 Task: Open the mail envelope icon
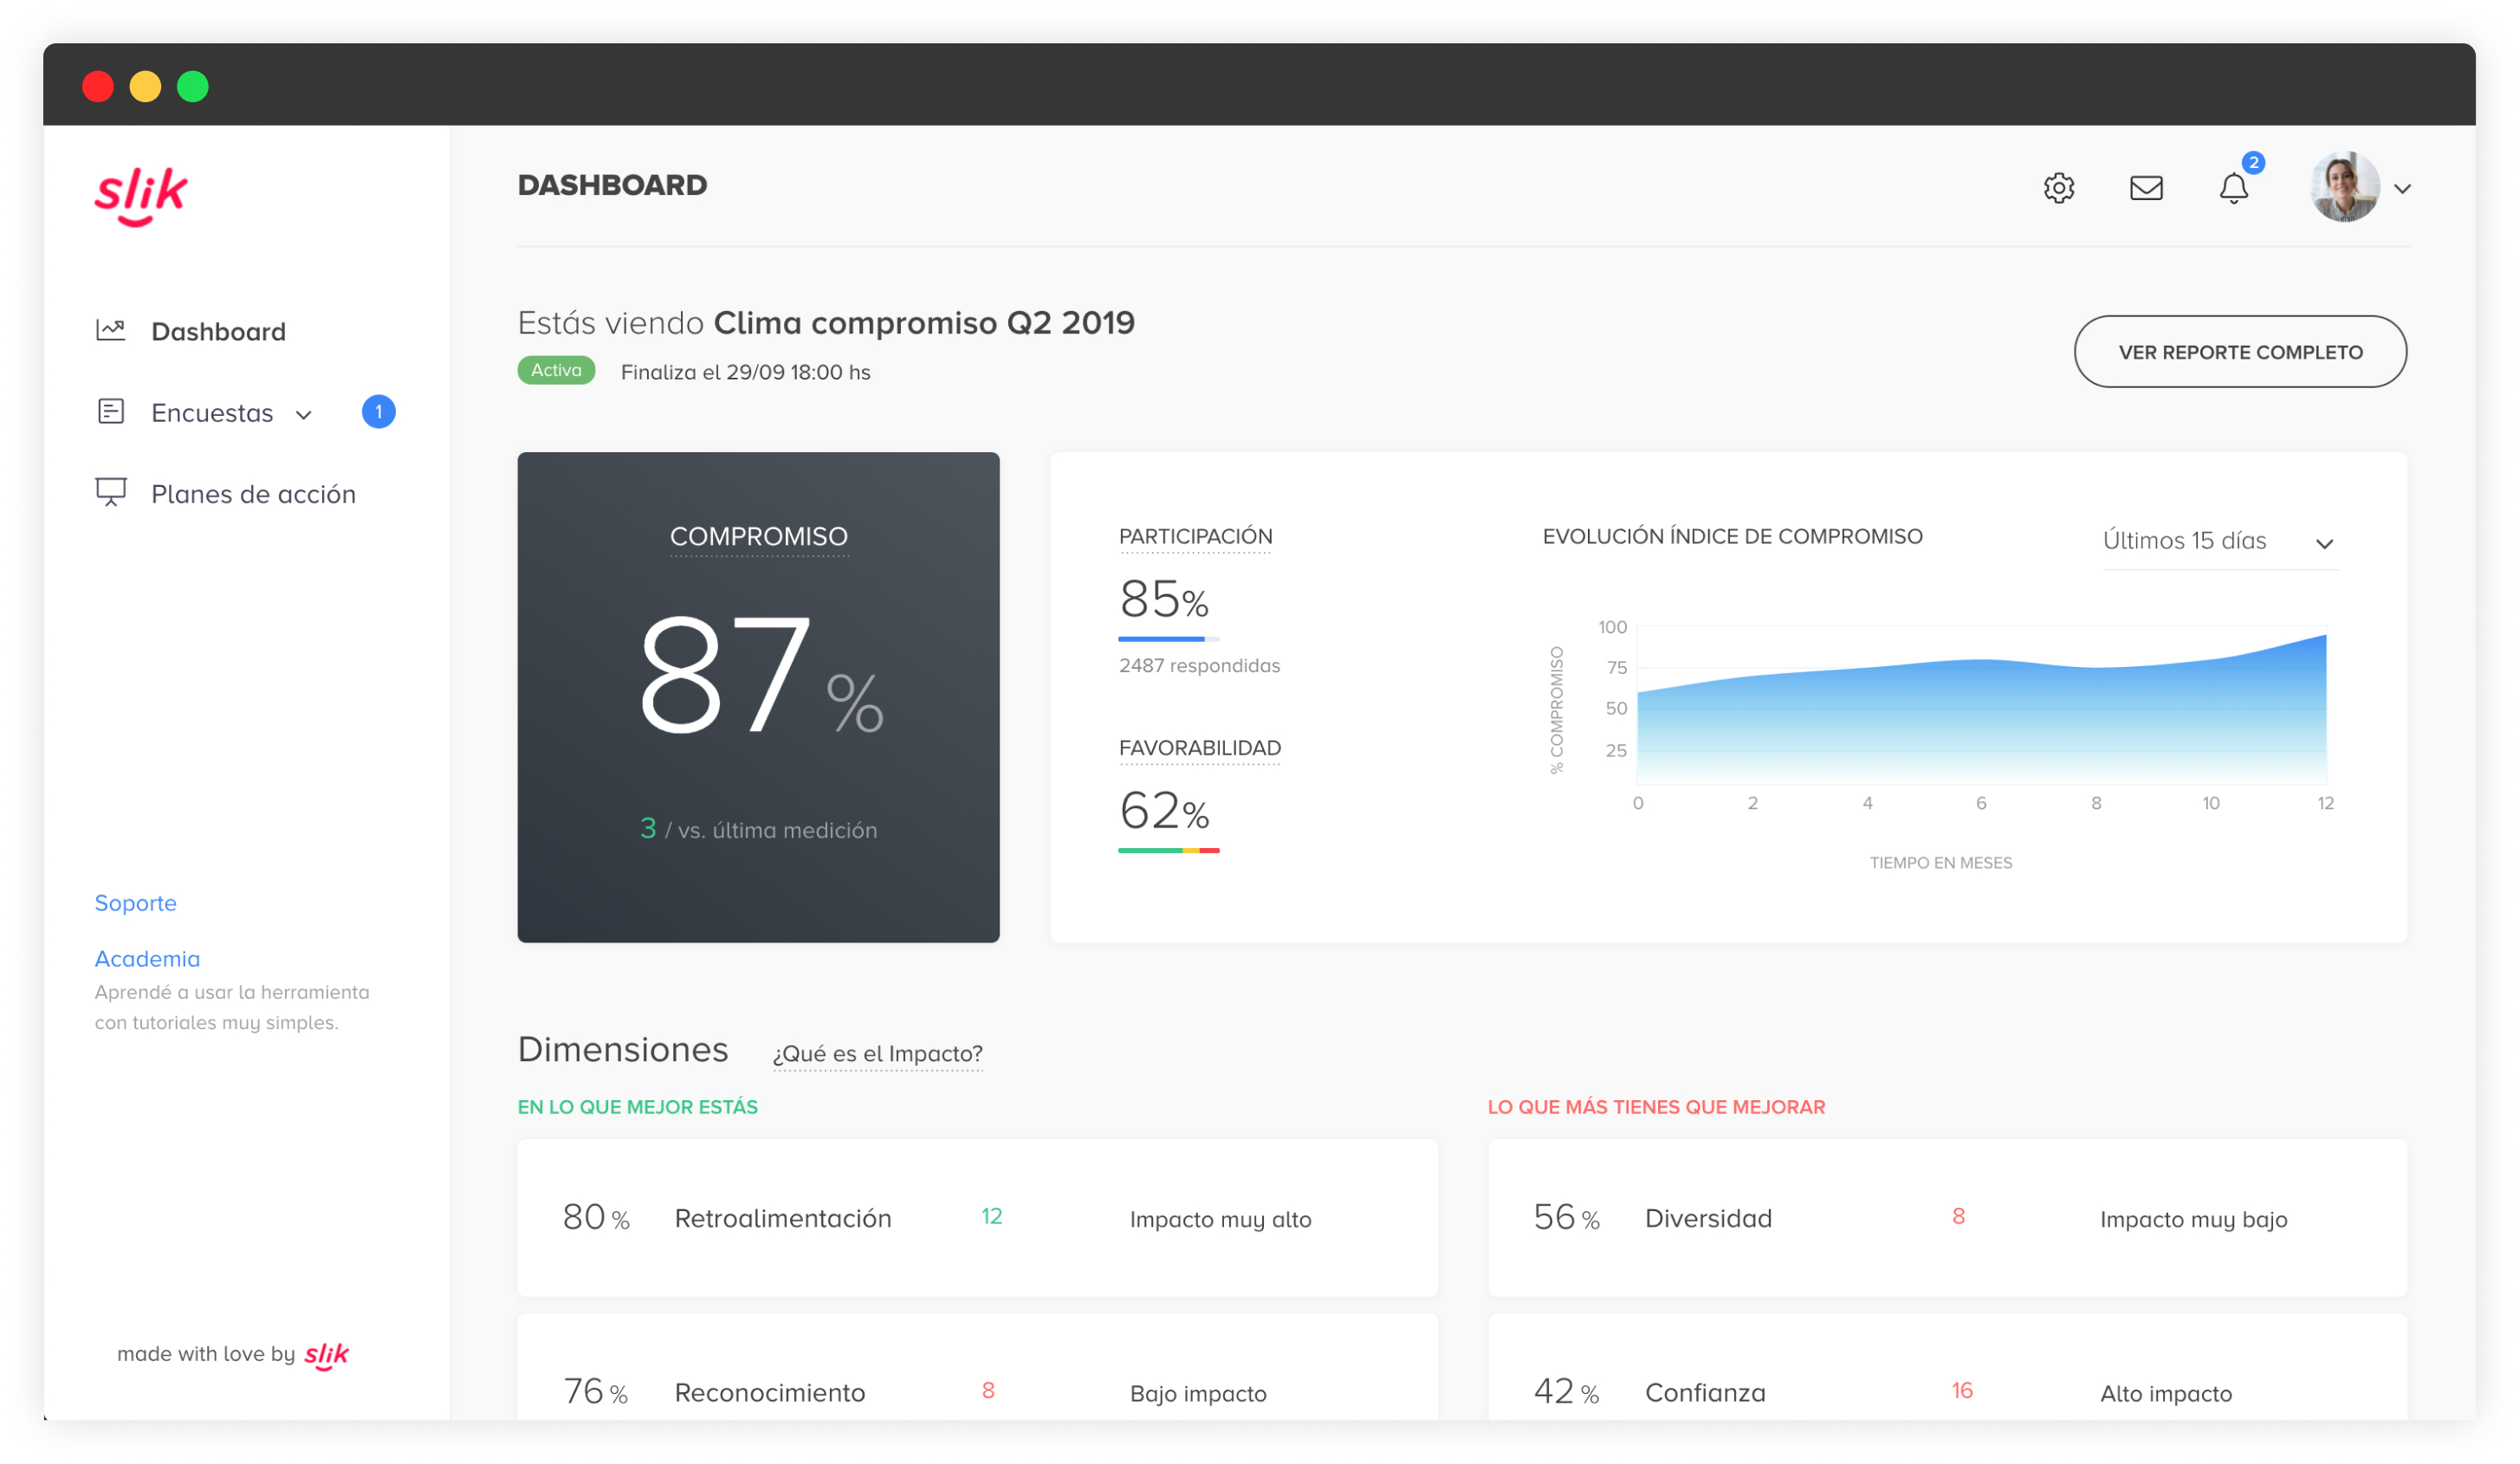point(2146,188)
